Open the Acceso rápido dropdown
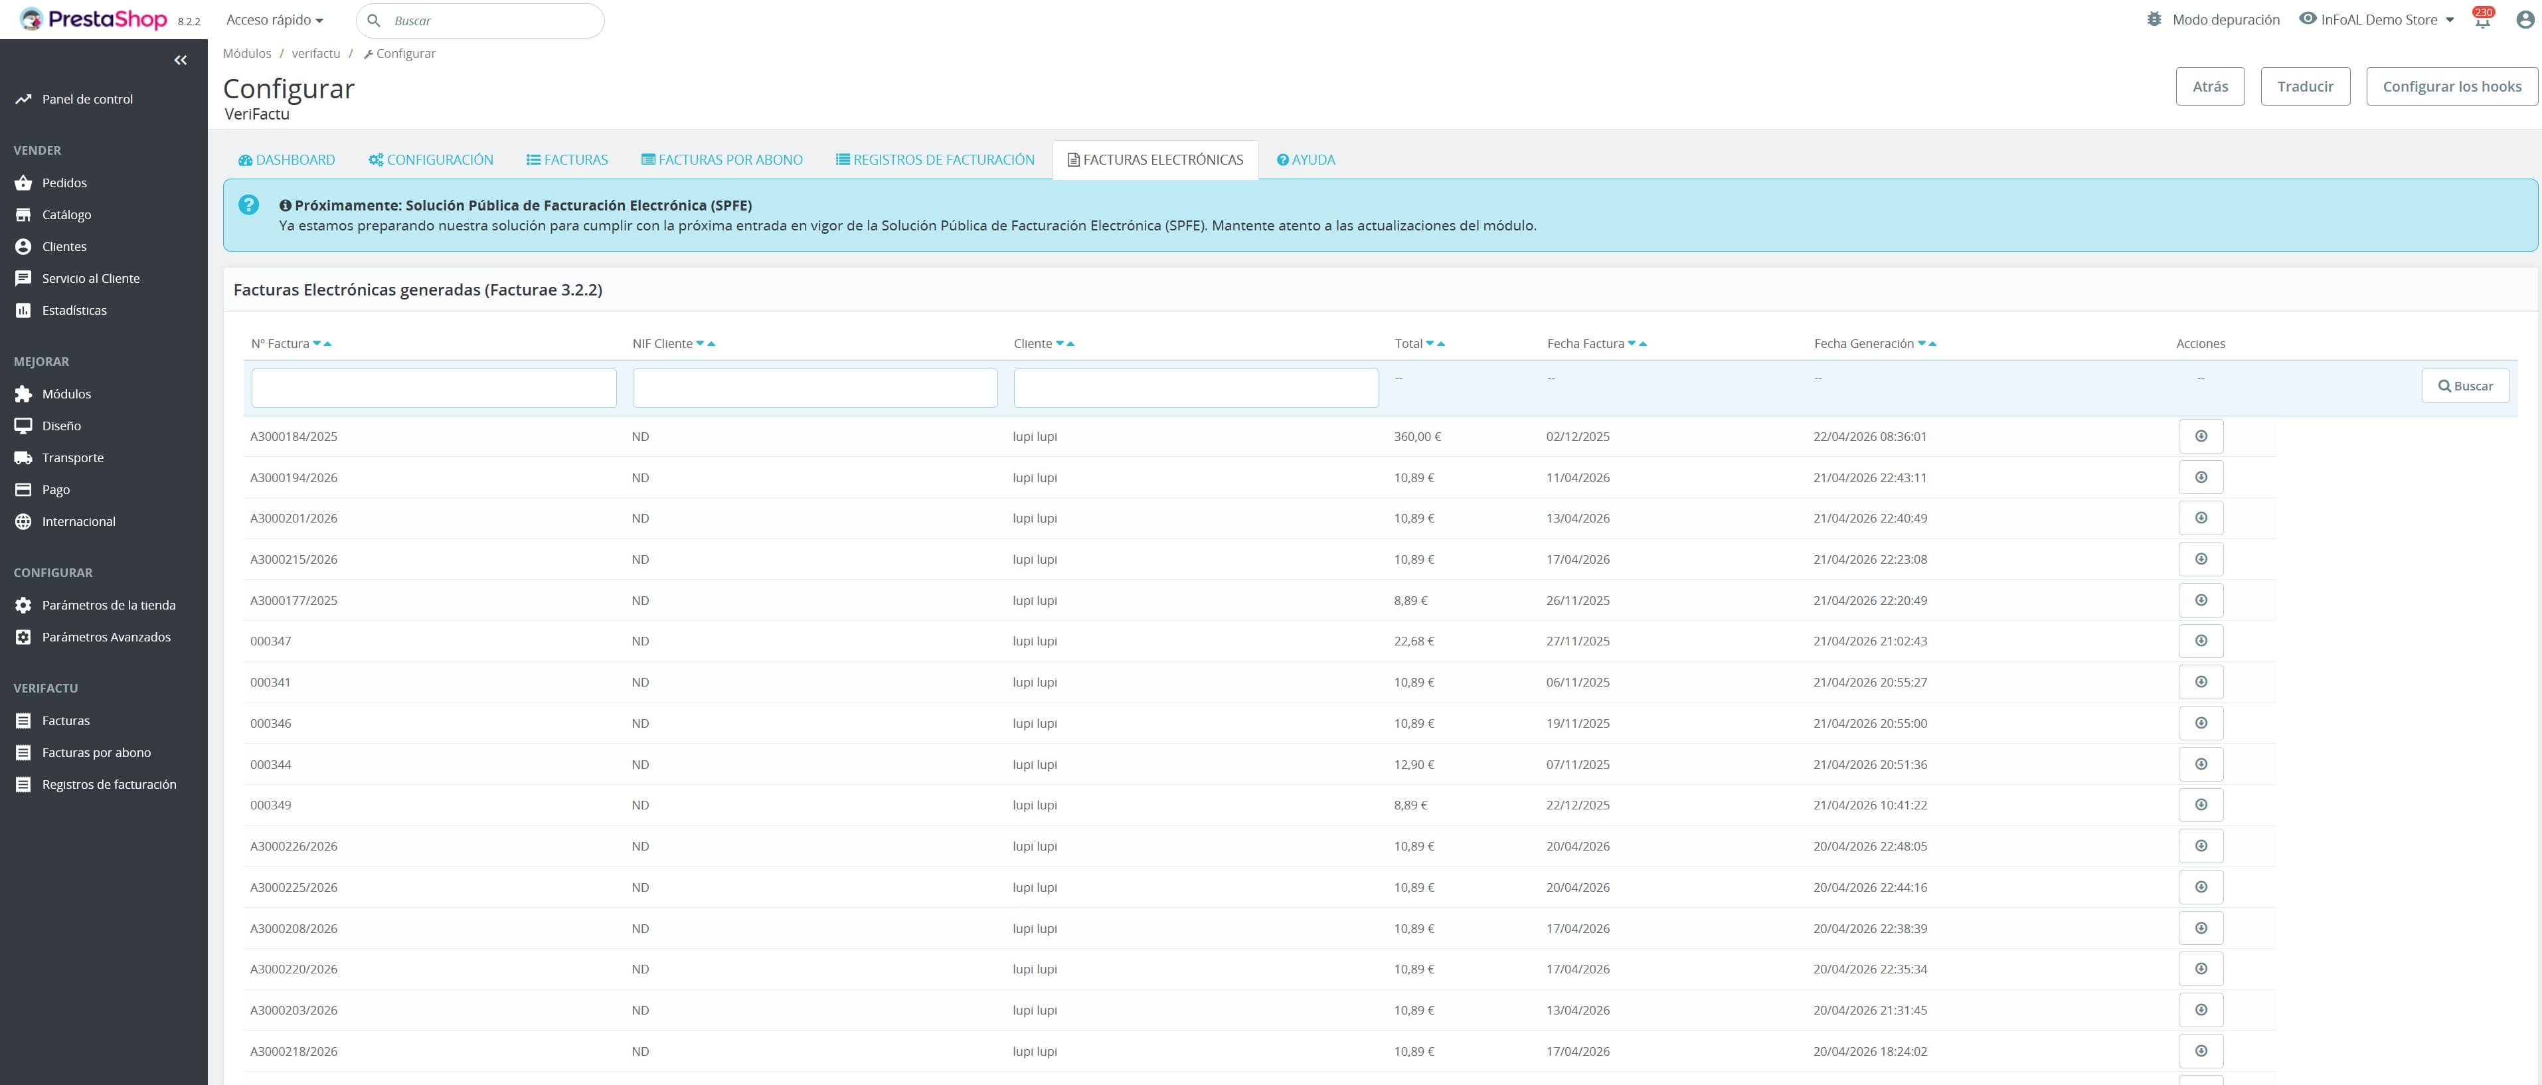This screenshot has height=1085, width=2542. coord(274,19)
